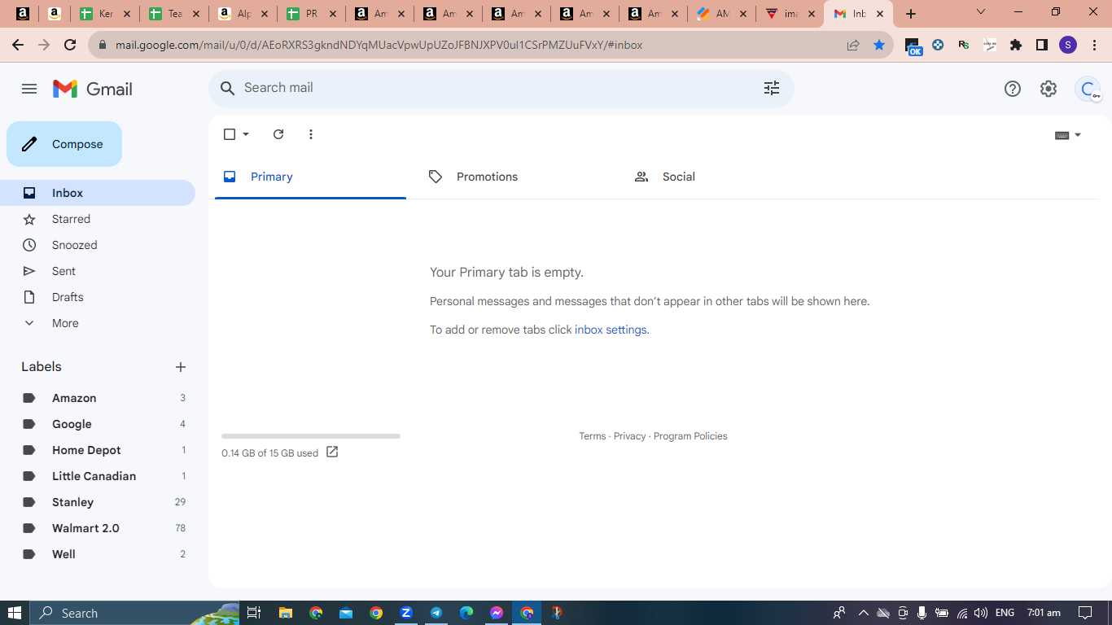The image size is (1112, 625).
Task: Open the Program Policies link
Action: pos(690,436)
